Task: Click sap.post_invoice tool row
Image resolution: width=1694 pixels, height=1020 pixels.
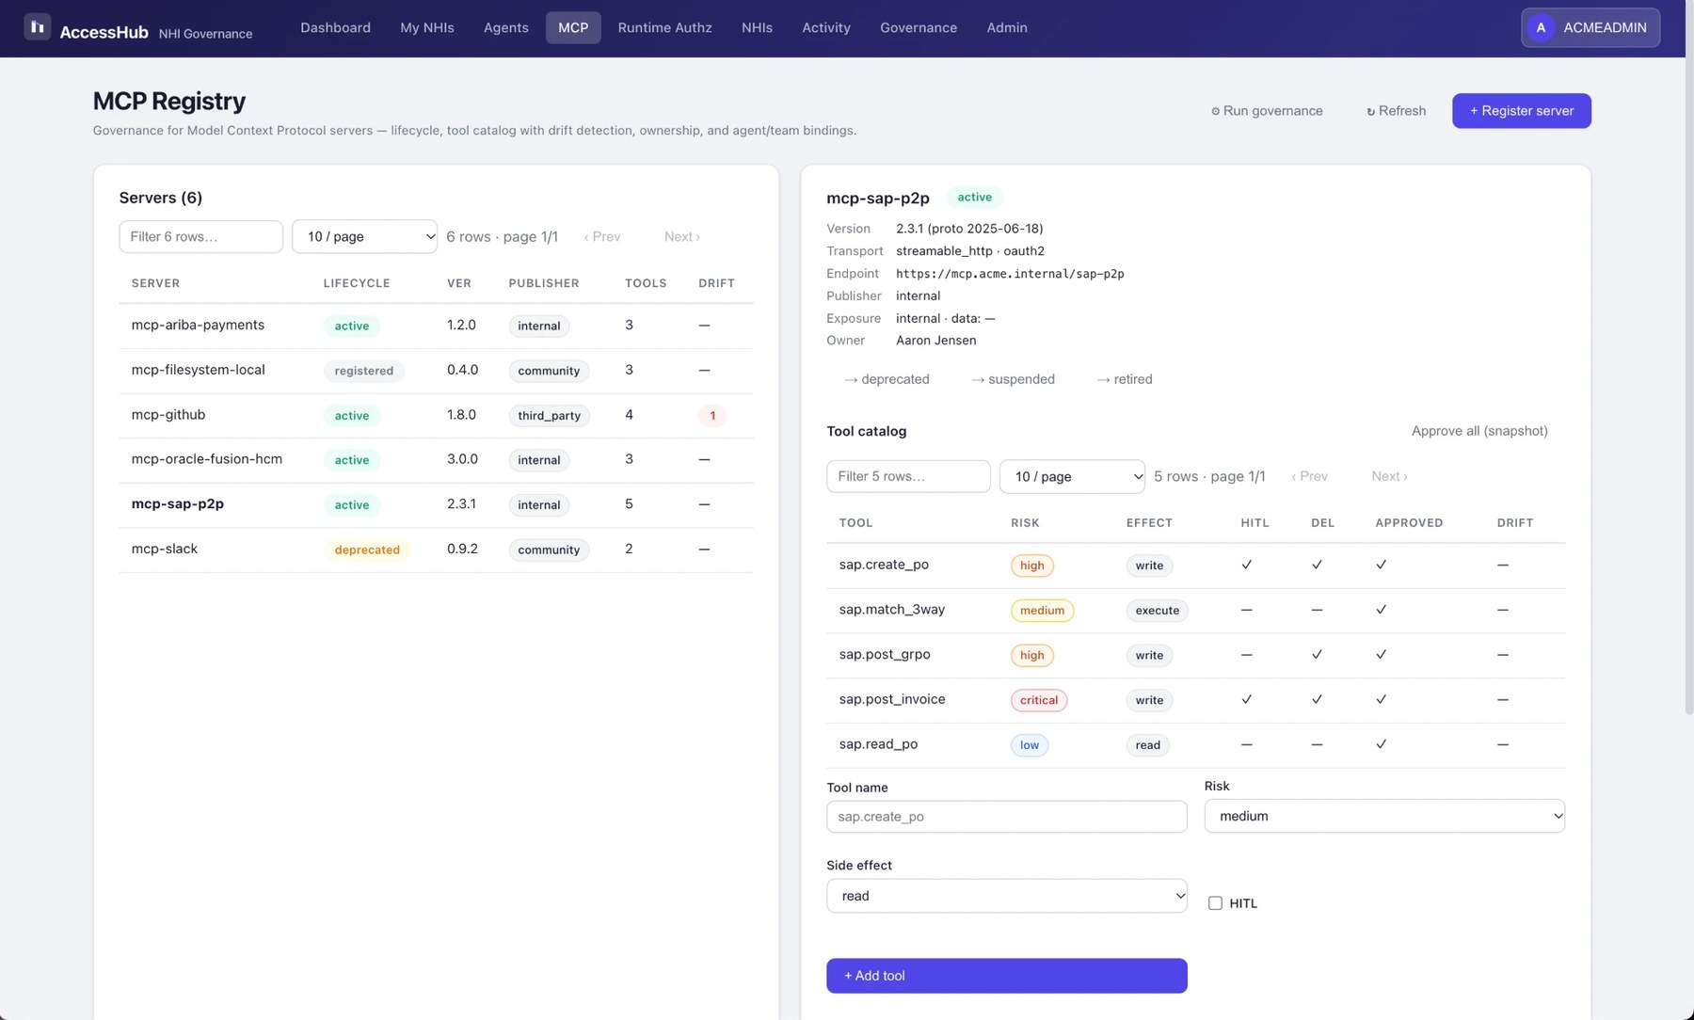Action: pos(1195,700)
